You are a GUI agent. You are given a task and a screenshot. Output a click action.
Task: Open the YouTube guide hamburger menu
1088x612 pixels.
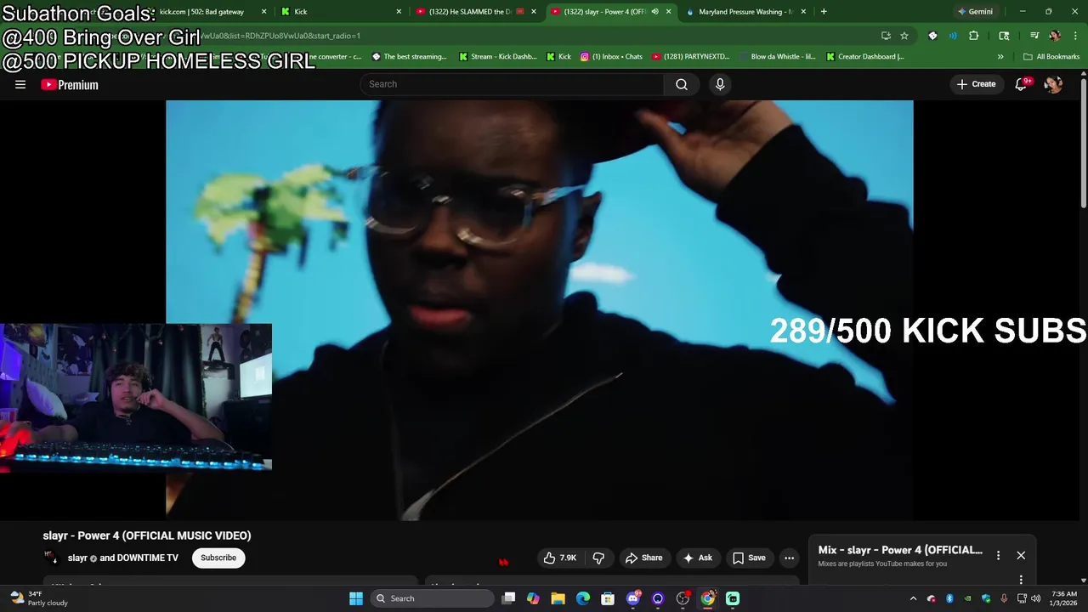coord(20,84)
